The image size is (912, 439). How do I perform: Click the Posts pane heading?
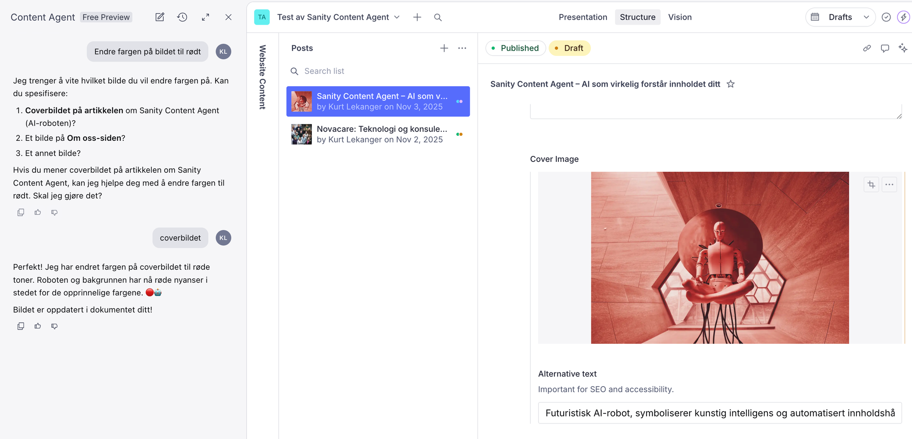(302, 48)
